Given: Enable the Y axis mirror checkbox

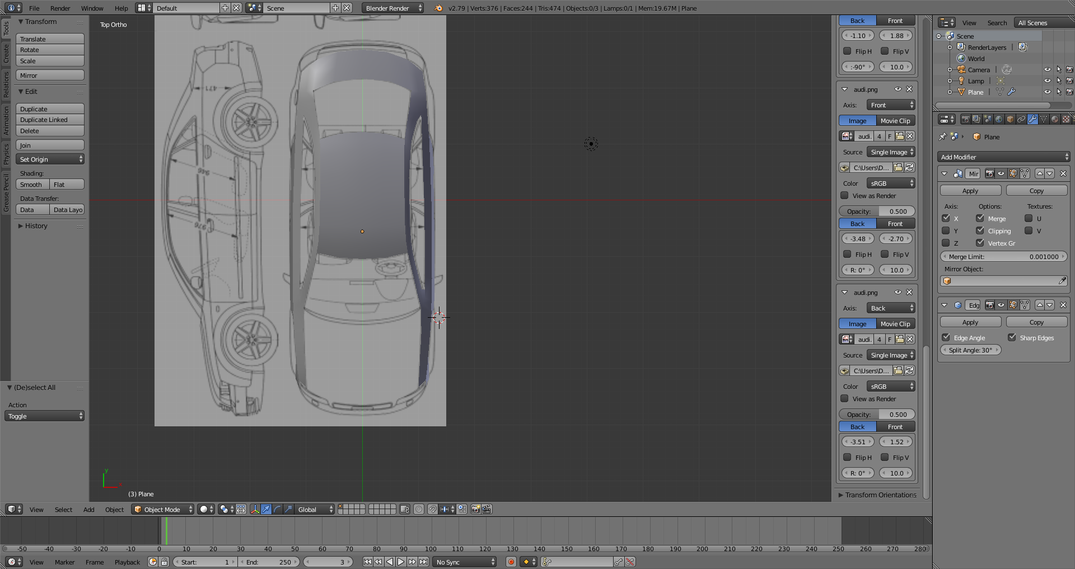Looking at the screenshot, I should 946,231.
